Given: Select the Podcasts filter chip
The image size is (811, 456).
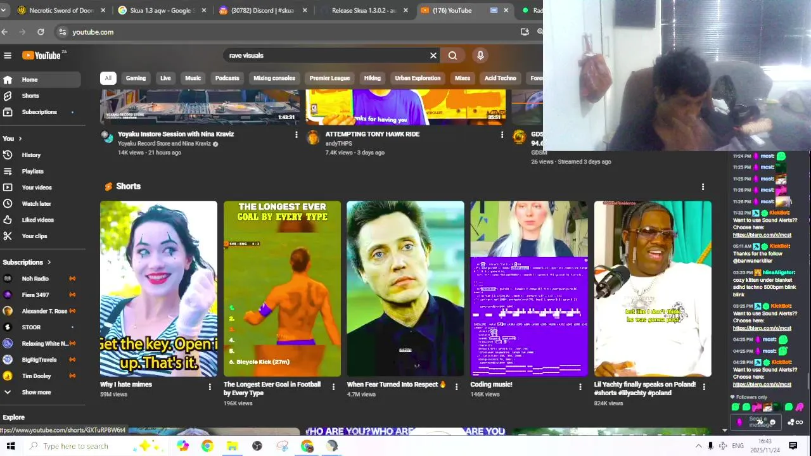Looking at the screenshot, I should tap(227, 78).
